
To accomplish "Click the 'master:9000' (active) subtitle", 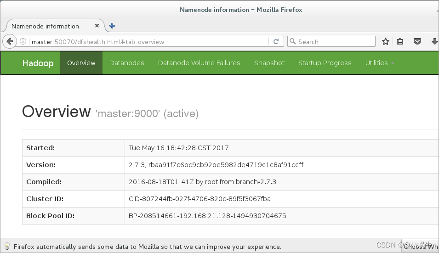I will pos(147,113).
